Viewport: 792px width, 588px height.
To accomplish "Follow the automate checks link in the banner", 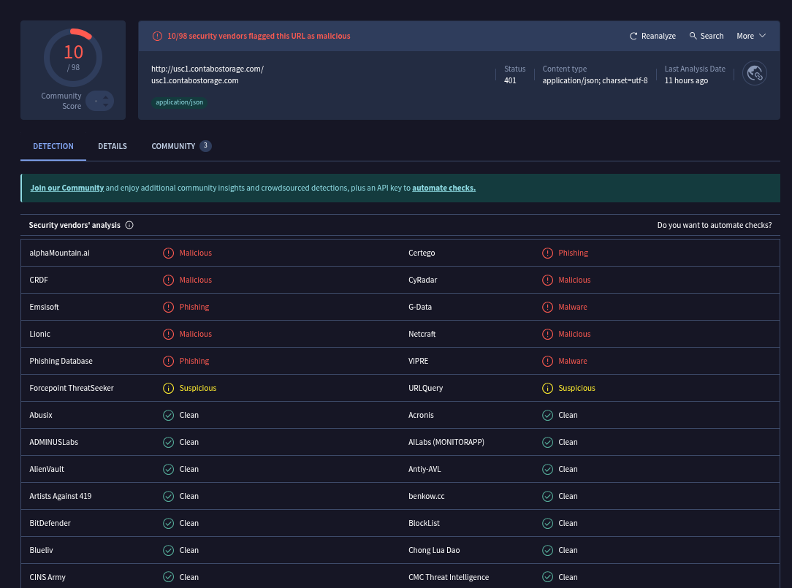I will 443,188.
